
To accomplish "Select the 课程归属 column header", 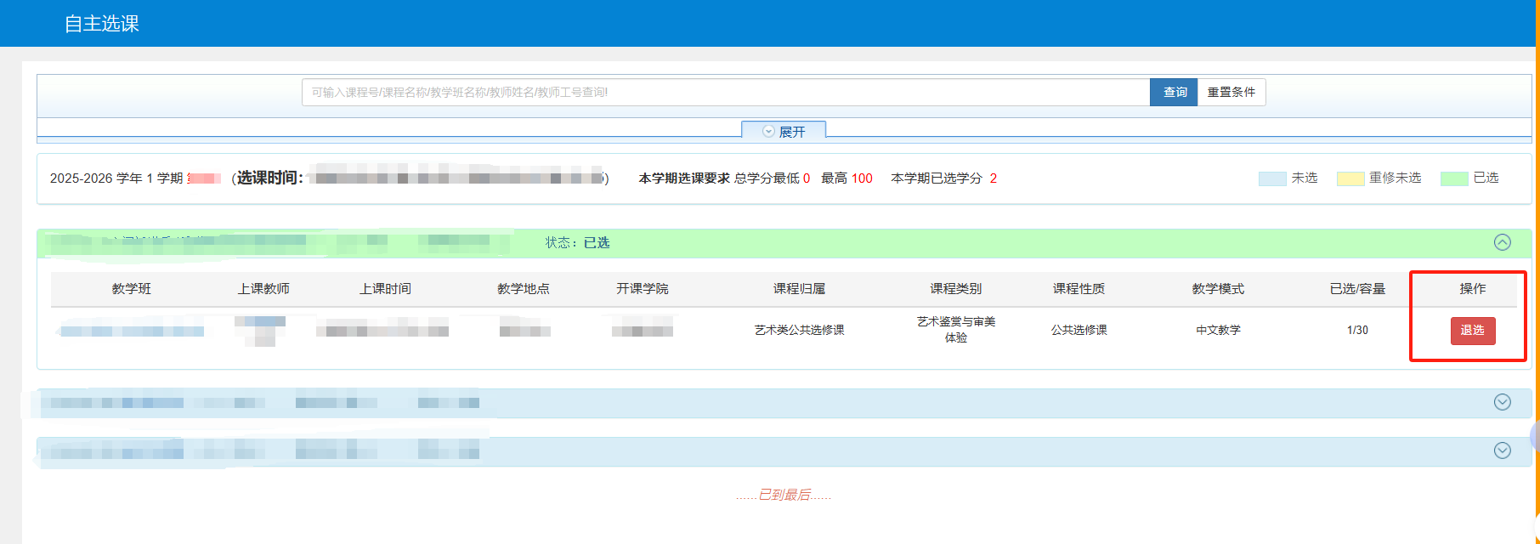I will coord(799,289).
